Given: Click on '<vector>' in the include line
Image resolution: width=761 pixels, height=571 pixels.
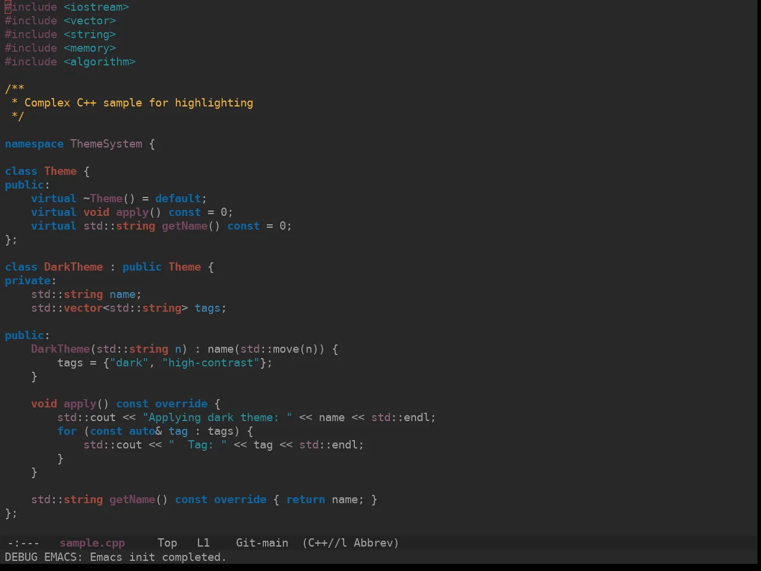Looking at the screenshot, I should pos(90,21).
